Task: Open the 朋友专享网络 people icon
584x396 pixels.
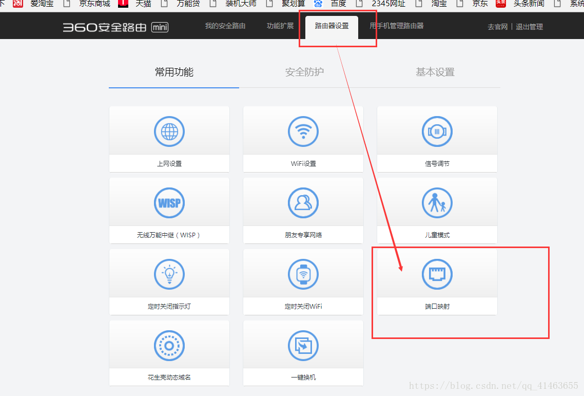Action: 303,203
